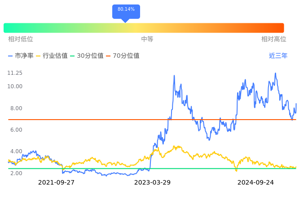Image resolution: width=308 pixels, height=198 pixels.
Task: Click the 80.14% percentile tooltip bubble
Action: (x=126, y=10)
